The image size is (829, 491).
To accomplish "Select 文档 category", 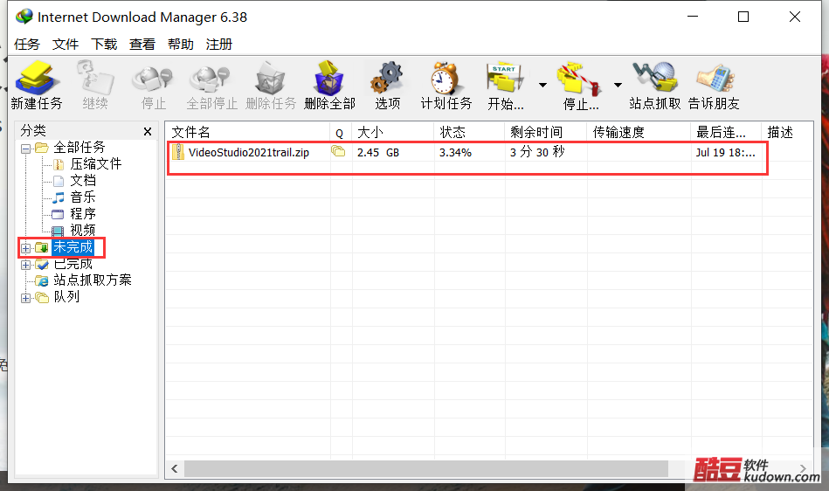I will click(x=83, y=181).
